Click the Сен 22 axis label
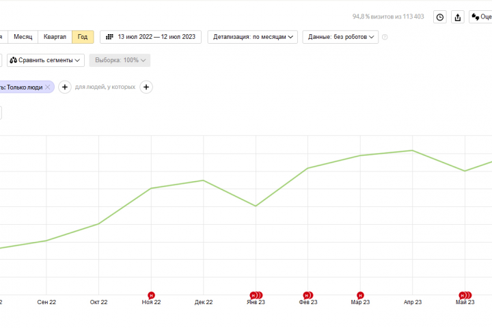Viewport: 492px width, 328px height. point(46,302)
